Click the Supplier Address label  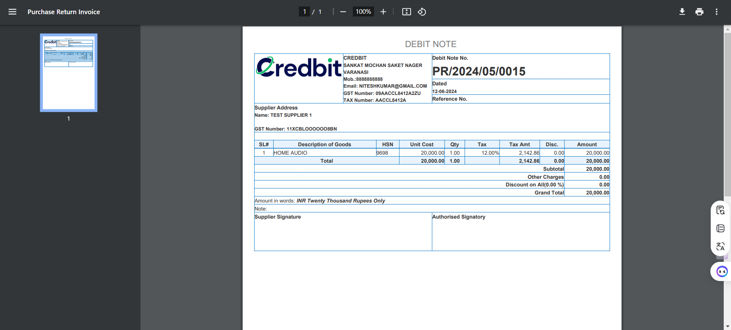(x=276, y=108)
